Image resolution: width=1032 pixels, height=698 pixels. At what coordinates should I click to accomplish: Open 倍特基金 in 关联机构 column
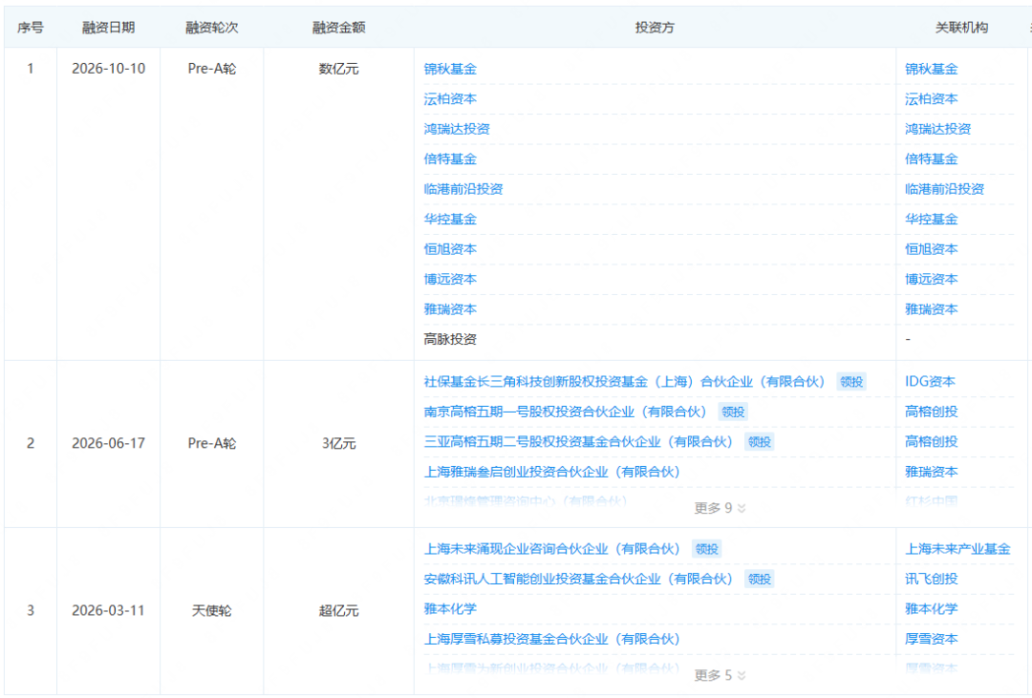point(932,159)
